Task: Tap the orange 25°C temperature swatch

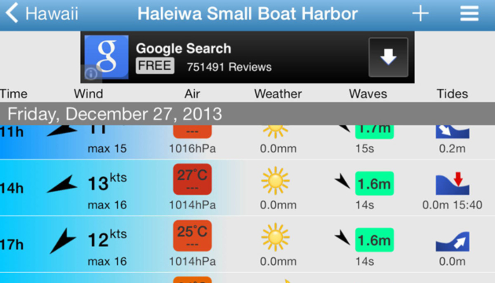Action: click(x=192, y=236)
